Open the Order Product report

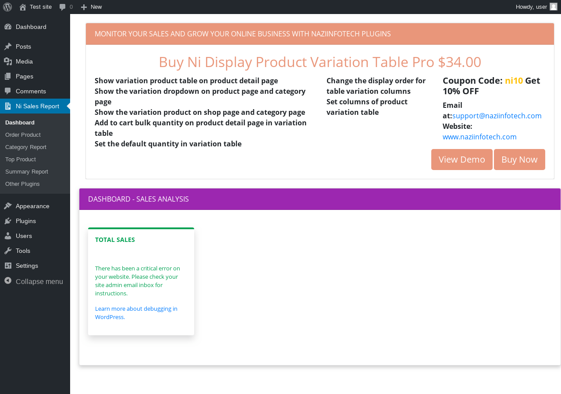(x=35, y=135)
